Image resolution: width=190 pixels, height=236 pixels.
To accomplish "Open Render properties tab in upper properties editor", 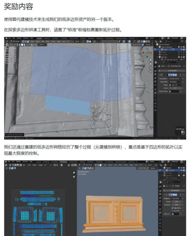I will click(x=155, y=71).
